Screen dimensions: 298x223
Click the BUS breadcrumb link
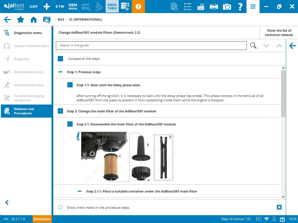[61, 20]
